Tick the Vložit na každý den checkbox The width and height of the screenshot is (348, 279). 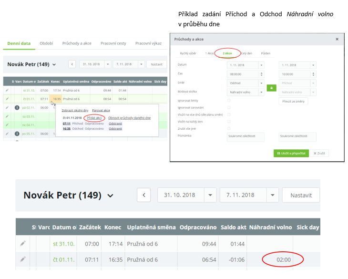229,122
